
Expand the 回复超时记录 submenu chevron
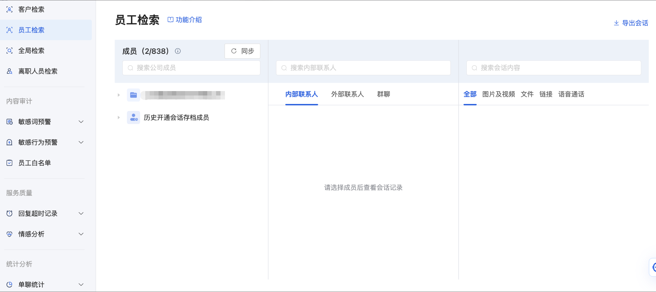point(81,214)
